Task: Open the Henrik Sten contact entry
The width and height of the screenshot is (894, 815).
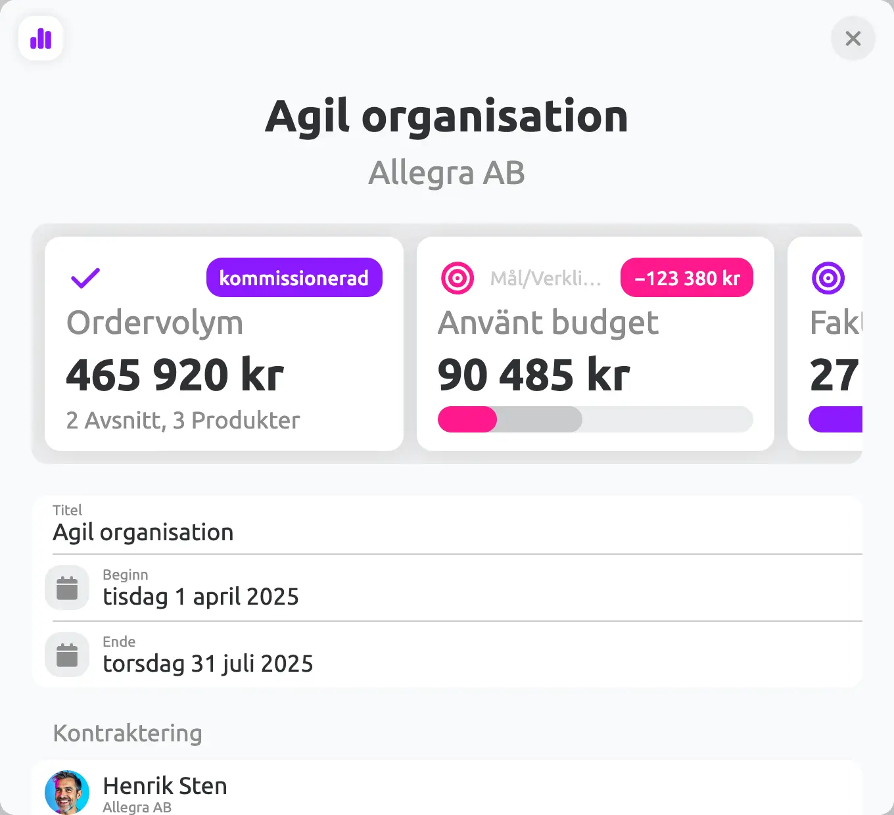Action: [x=447, y=788]
